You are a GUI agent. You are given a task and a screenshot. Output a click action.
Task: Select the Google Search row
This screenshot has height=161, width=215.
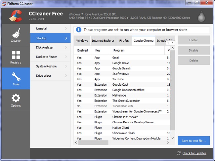(122, 68)
